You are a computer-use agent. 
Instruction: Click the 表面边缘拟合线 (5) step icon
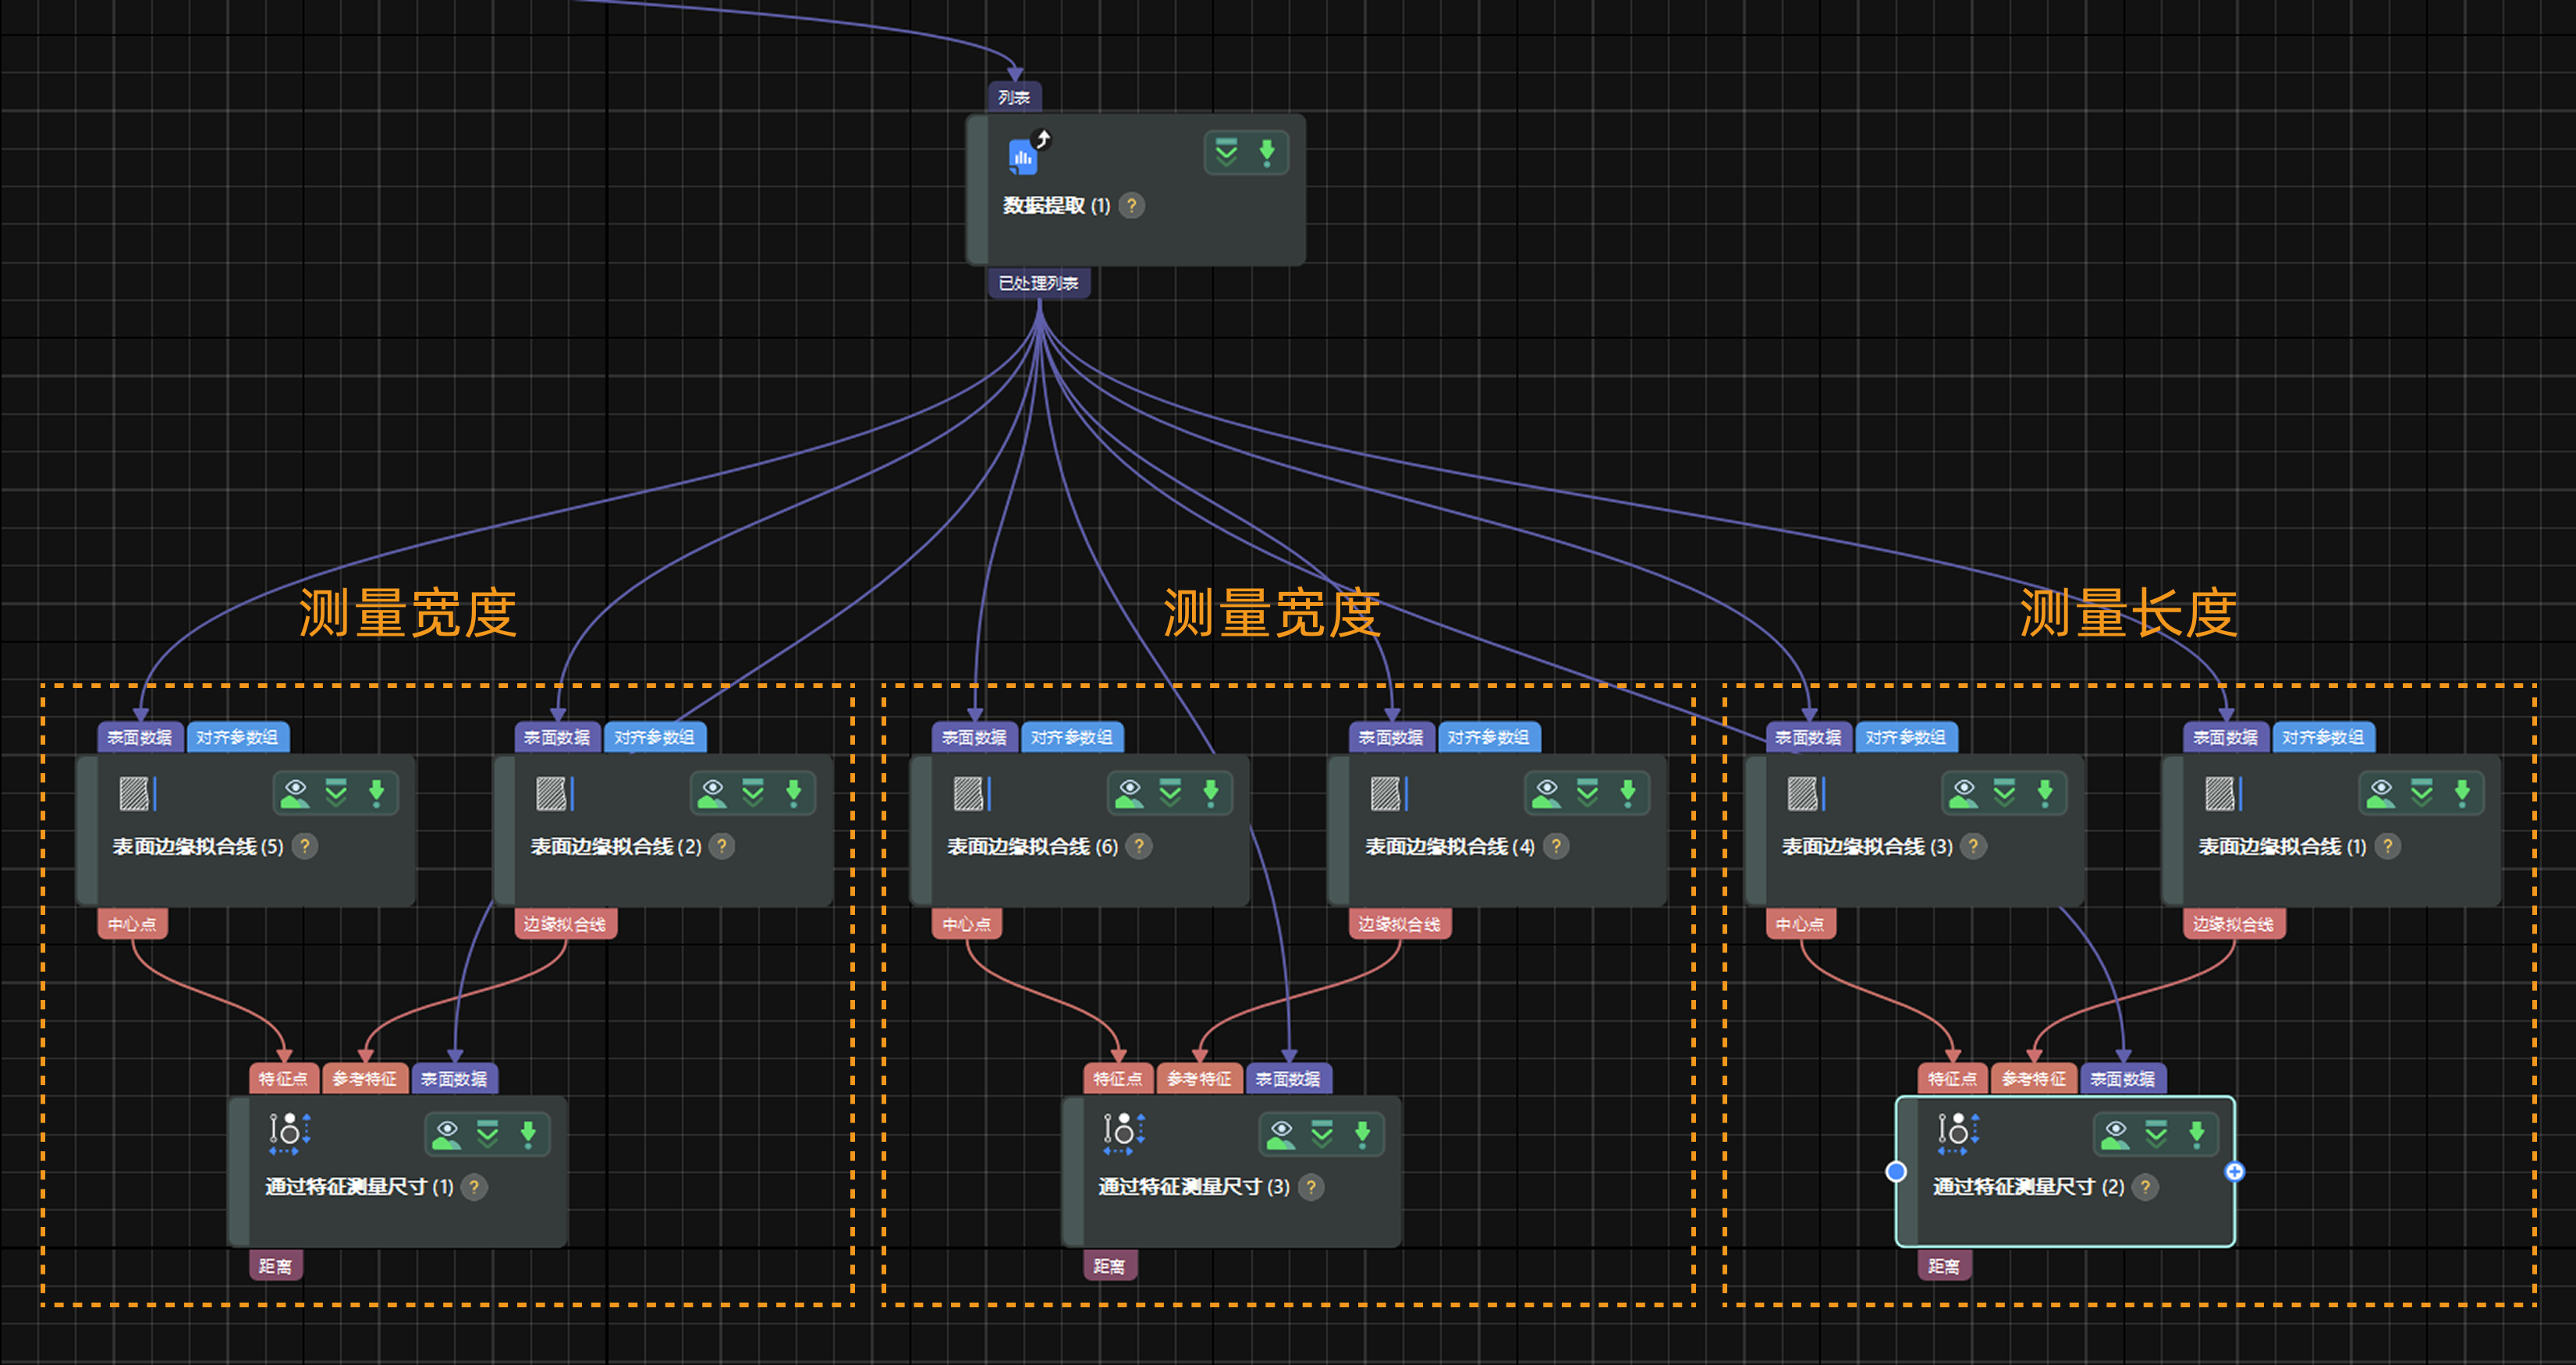coord(136,794)
